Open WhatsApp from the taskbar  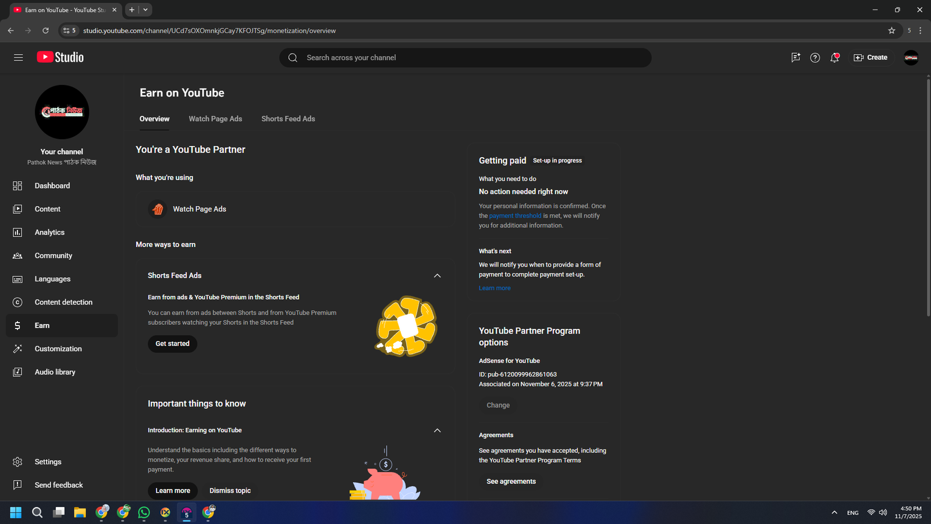[x=144, y=512]
